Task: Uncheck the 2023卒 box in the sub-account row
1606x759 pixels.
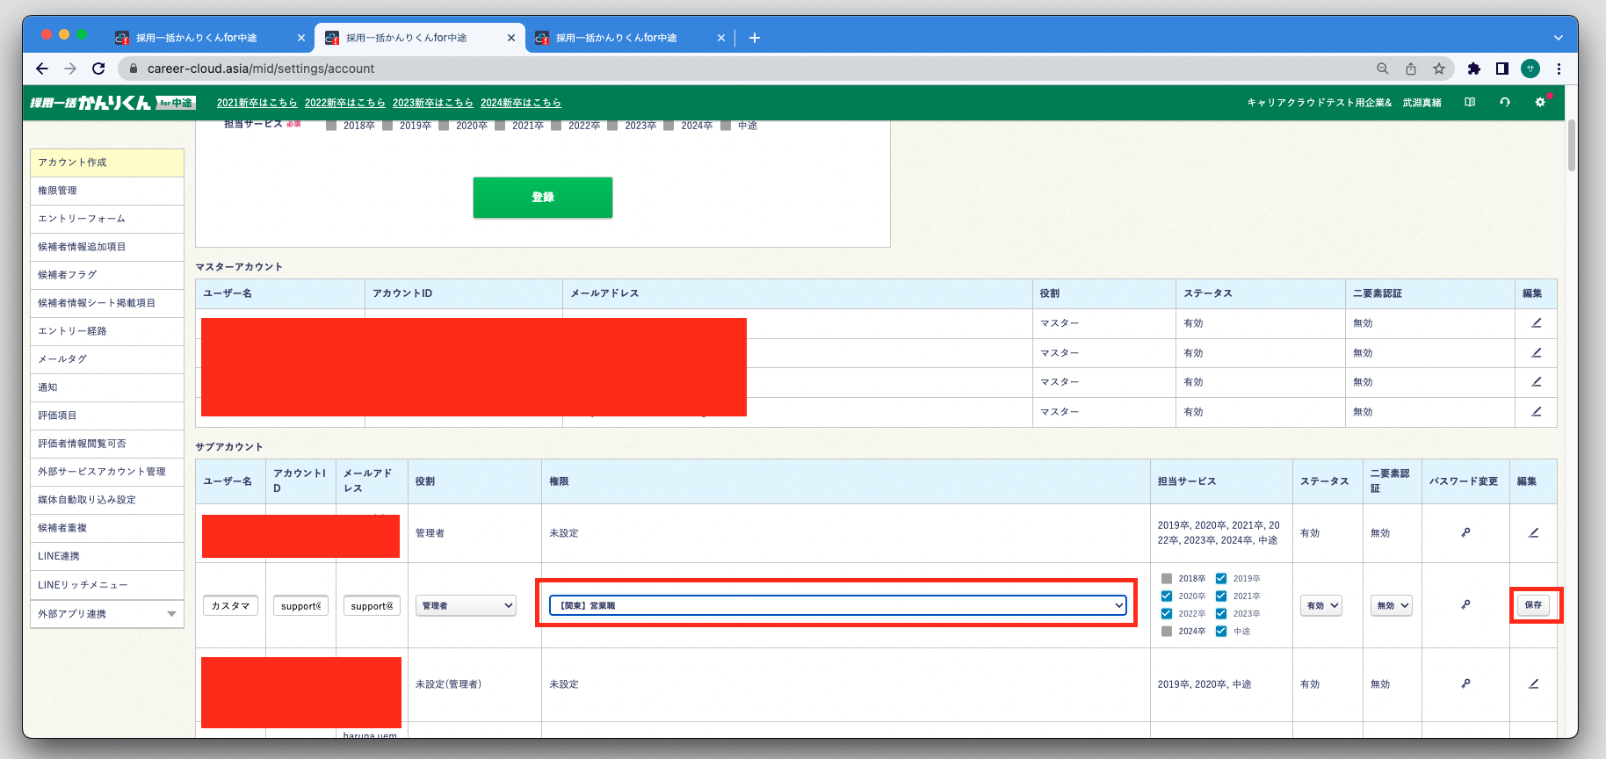Action: pos(1221,614)
